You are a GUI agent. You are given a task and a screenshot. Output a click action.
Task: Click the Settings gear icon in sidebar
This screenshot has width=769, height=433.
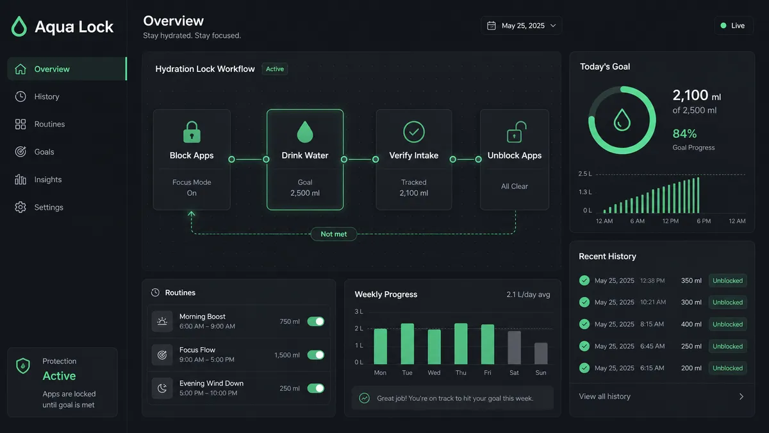click(x=21, y=207)
